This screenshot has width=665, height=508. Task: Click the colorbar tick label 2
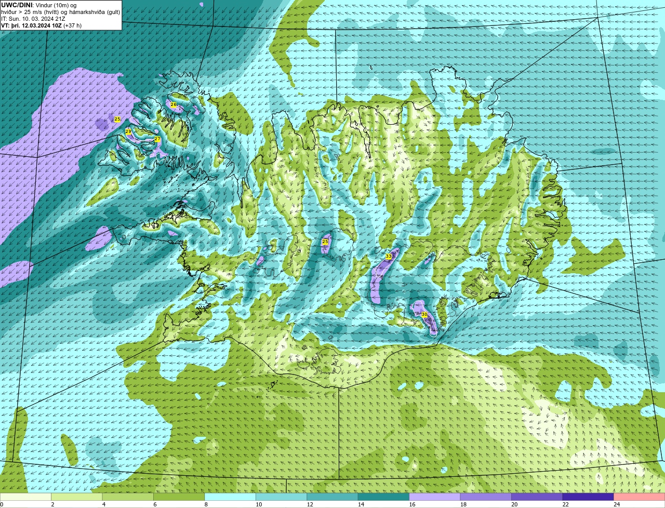(x=52, y=504)
